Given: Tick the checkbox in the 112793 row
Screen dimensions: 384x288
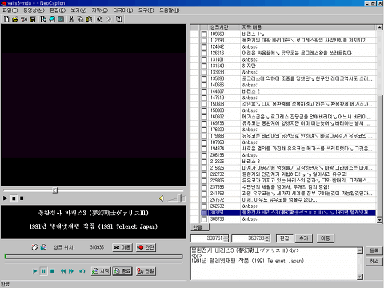Looking at the screenshot, I should 204,41.
